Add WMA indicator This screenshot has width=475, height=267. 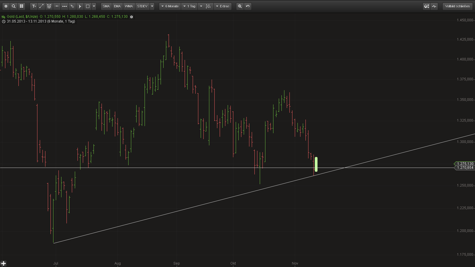129,6
